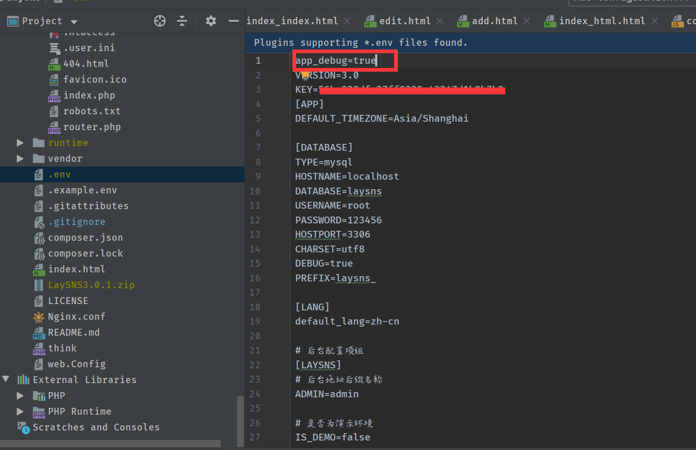Select index.html in project tree
Screen dimensions: 696x450
pos(77,269)
